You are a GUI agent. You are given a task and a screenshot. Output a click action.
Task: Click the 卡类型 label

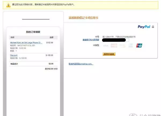click(96, 45)
